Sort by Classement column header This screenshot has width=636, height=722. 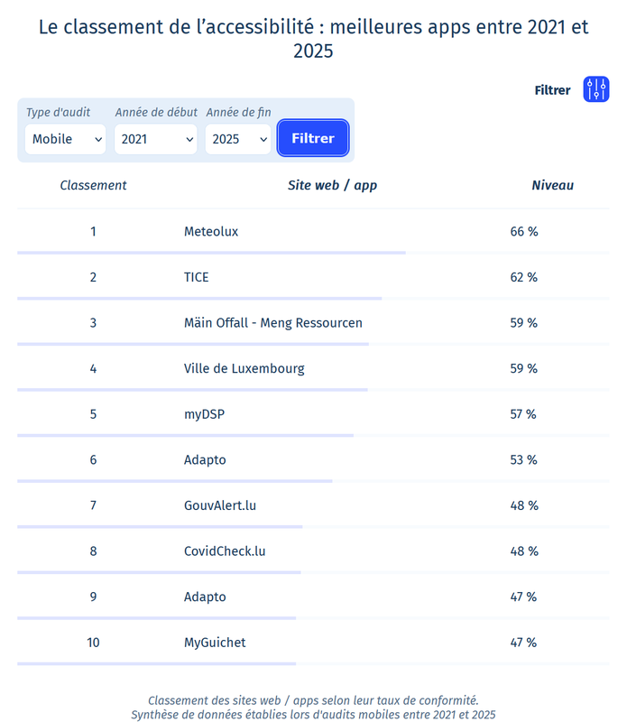(x=93, y=186)
